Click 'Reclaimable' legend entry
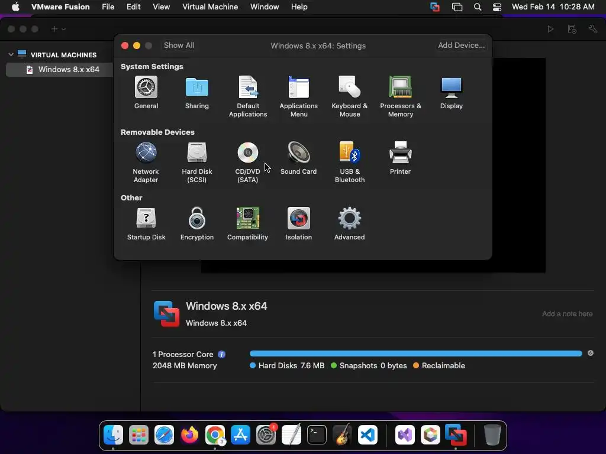Viewport: 606px width, 454px height. (x=439, y=365)
